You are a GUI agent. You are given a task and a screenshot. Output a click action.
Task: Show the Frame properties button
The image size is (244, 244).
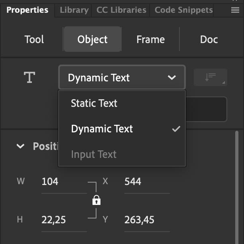coord(150,39)
